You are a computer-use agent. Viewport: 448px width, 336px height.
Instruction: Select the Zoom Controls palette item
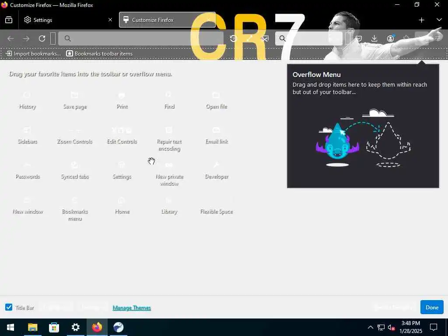tap(75, 136)
